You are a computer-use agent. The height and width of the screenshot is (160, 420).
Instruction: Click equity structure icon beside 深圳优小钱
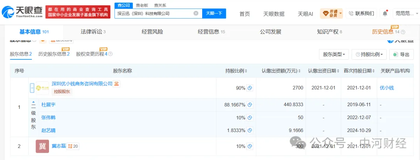(x=117, y=84)
